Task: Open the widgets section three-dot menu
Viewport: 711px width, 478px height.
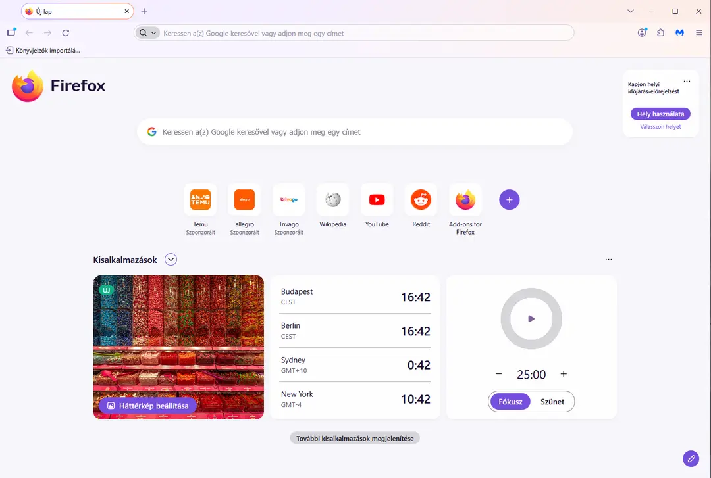Action: click(x=608, y=260)
